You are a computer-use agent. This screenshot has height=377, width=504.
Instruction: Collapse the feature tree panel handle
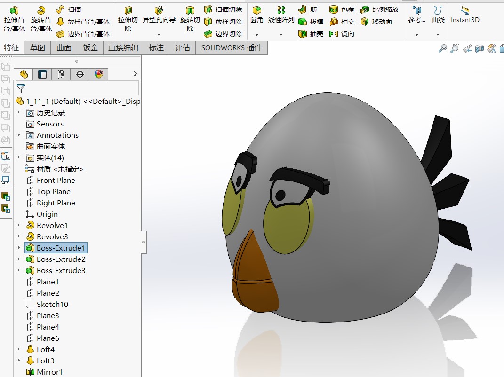coord(144,242)
